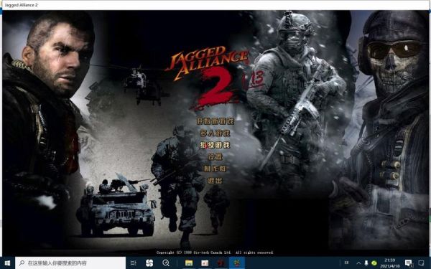Open the settings (设置) menu entry
The width and height of the screenshot is (431, 269).
215,157
